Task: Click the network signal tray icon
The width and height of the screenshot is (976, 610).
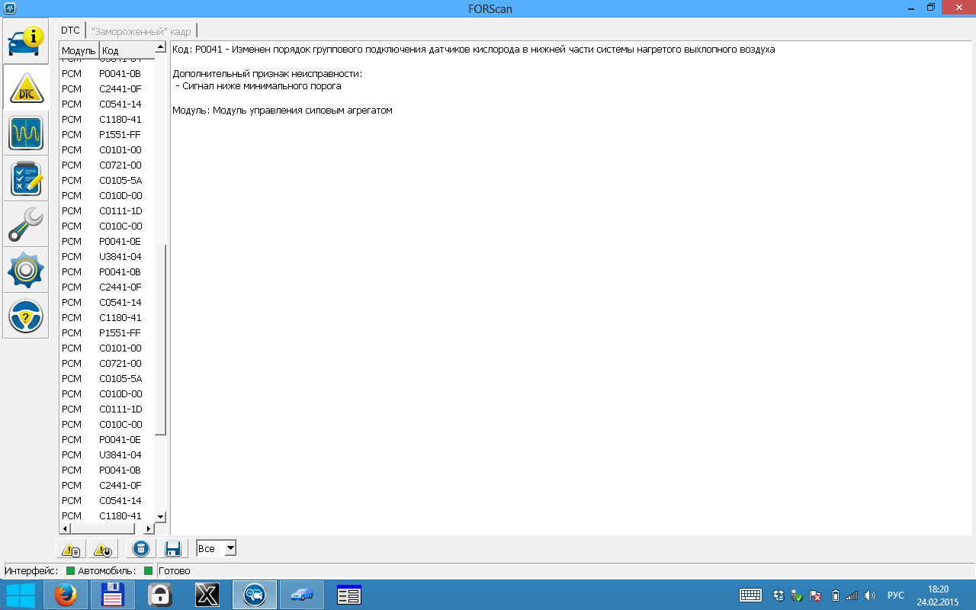Action: coord(852,596)
